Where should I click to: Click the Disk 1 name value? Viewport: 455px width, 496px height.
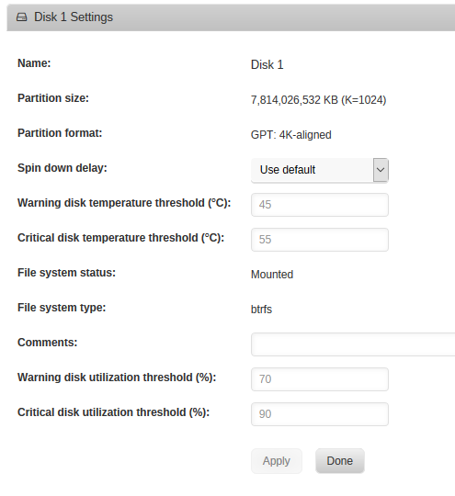tap(267, 65)
